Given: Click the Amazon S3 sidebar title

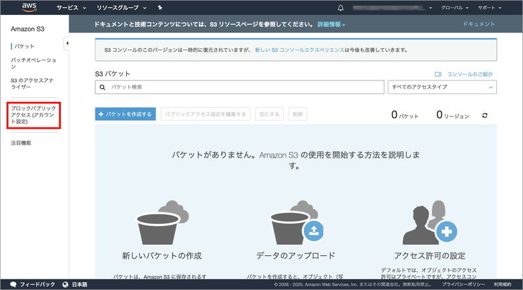Looking at the screenshot, I should tap(27, 29).
